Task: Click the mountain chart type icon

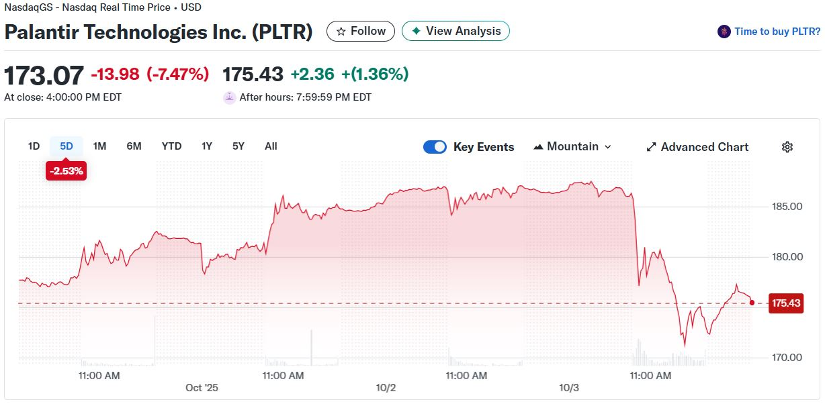Action: click(x=538, y=147)
